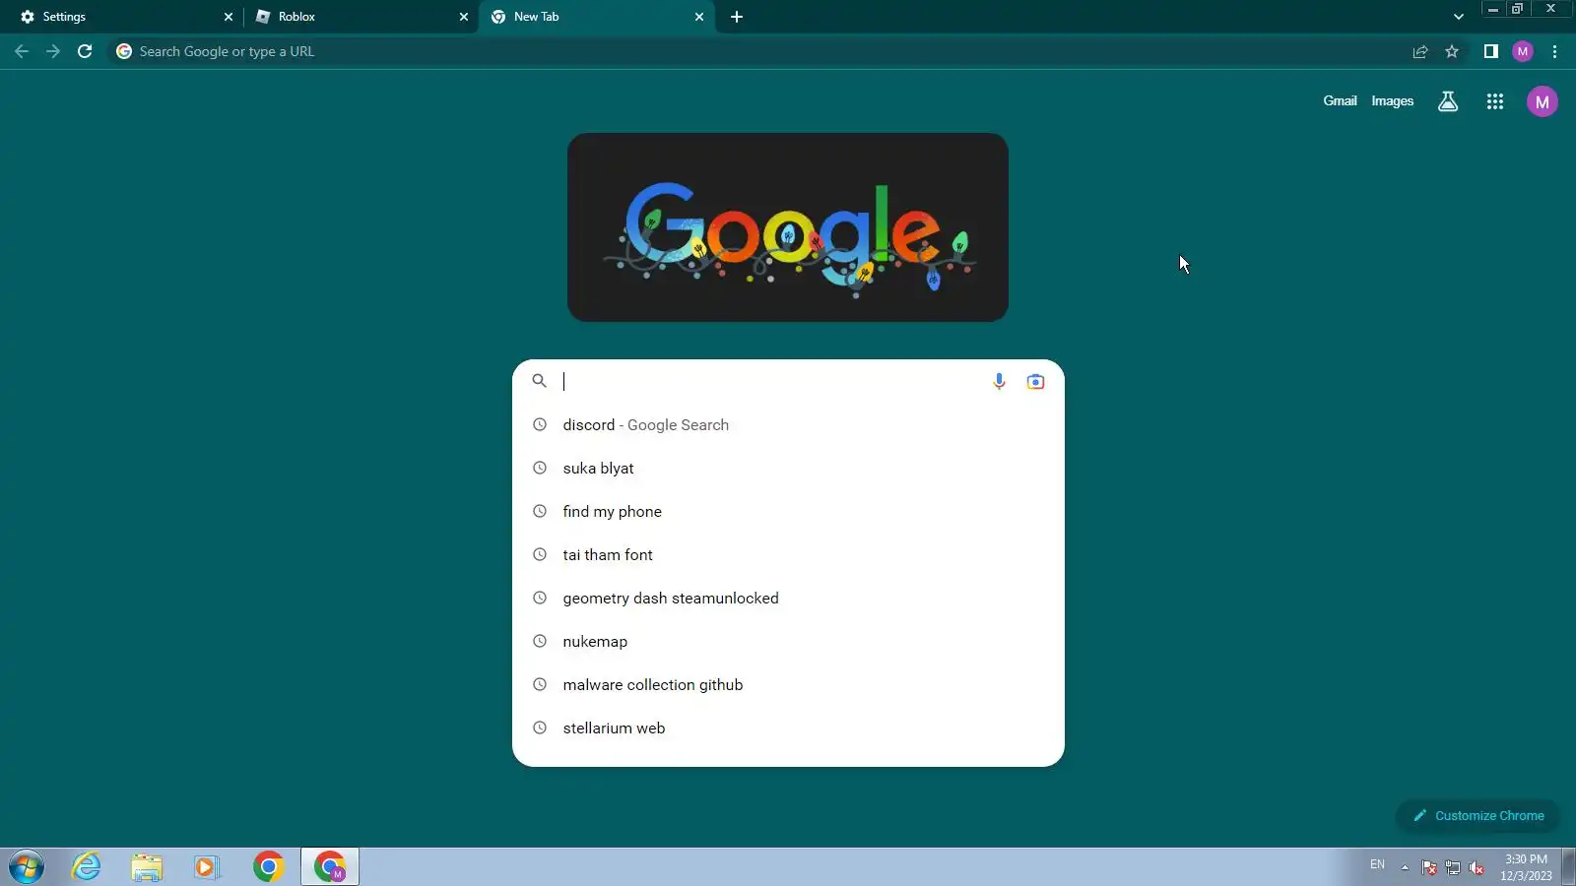The height and width of the screenshot is (886, 1576).
Task: Choose the 'suka blyat' suggestion
Action: click(x=788, y=469)
